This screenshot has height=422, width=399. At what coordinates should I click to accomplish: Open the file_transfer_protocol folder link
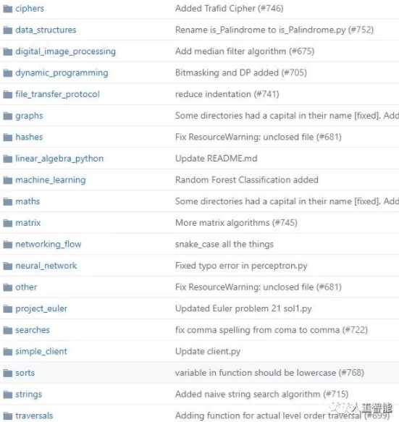(x=57, y=94)
